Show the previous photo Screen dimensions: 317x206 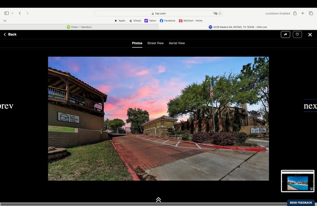7,106
